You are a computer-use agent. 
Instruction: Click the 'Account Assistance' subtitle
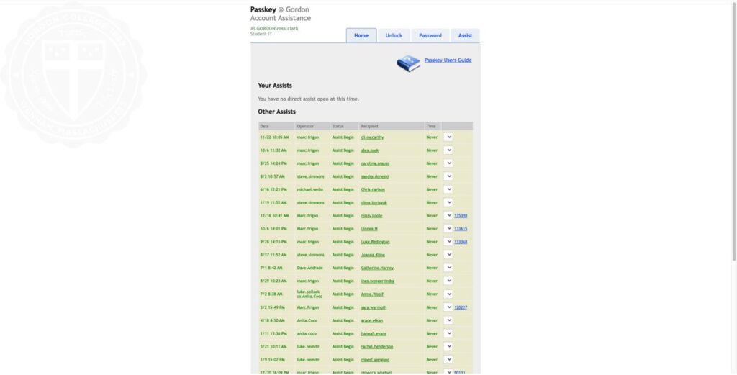(x=281, y=18)
